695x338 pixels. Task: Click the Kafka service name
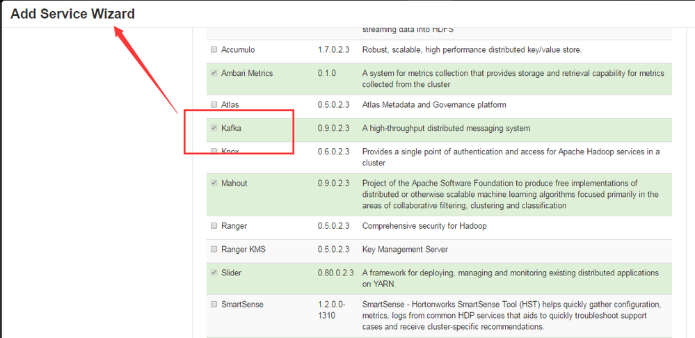coord(232,128)
